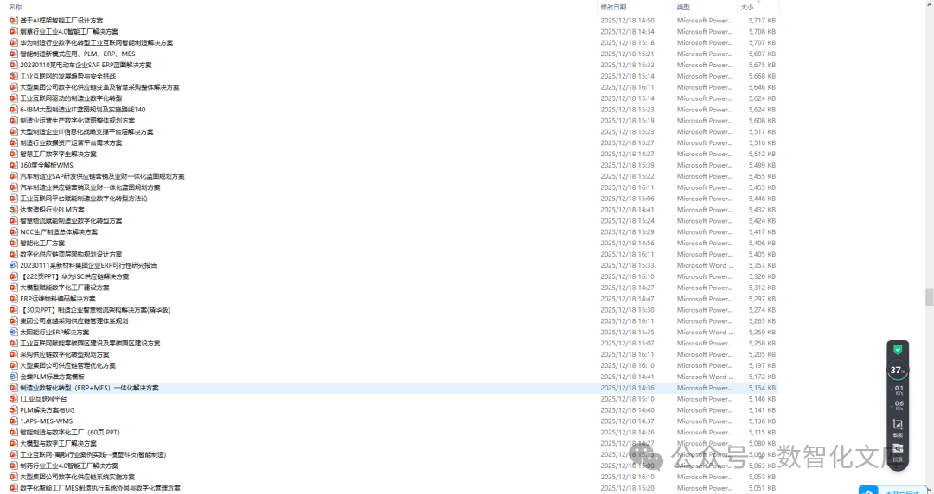Screen dimensions: 934x494
Task: Select file 汽车制造业供应链营销及业财一体化蓝图规划方案
Action: pyautogui.click(x=90, y=187)
